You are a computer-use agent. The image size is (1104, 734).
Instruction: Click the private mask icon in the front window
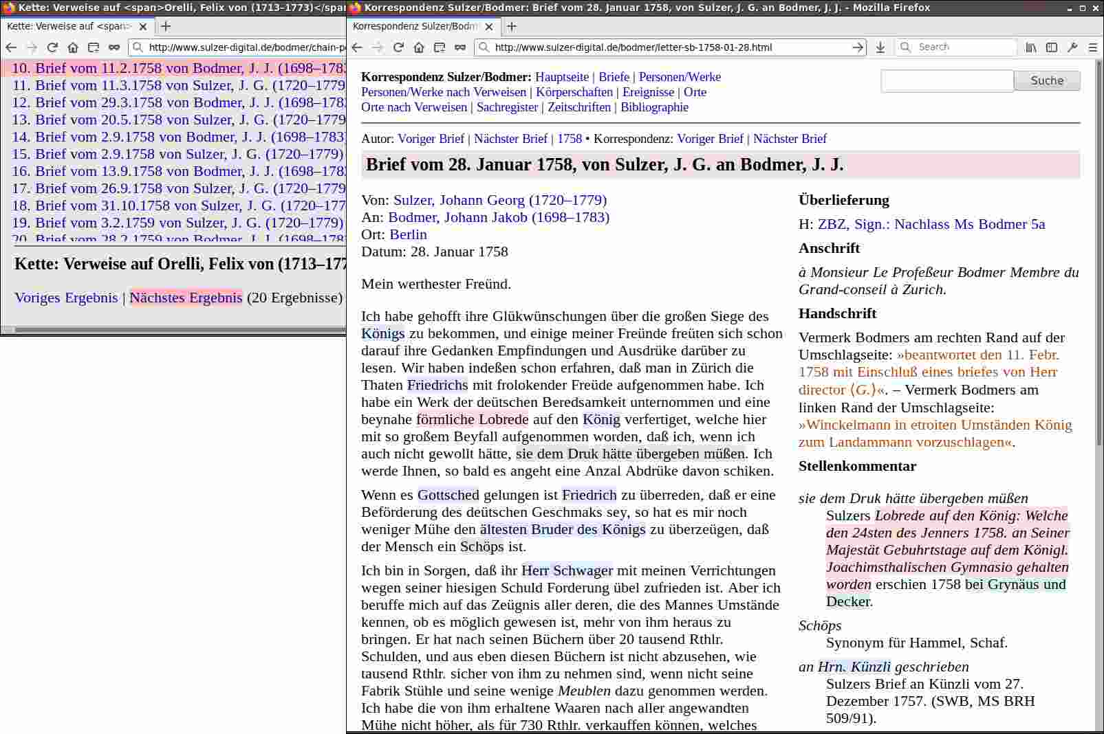[460, 47]
